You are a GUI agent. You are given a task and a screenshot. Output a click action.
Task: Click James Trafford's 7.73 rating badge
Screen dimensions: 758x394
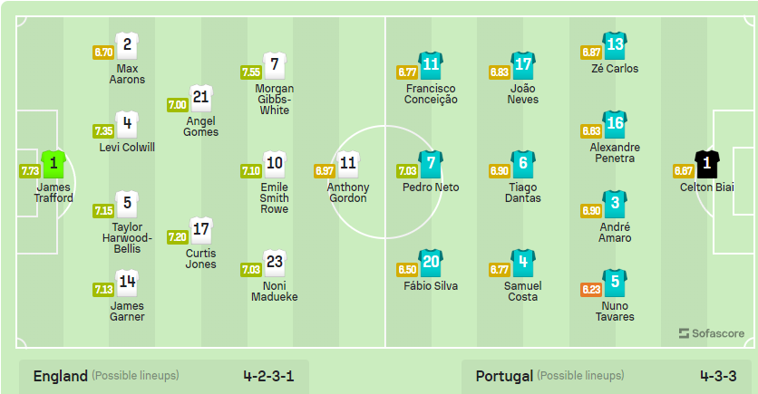[x=30, y=170]
